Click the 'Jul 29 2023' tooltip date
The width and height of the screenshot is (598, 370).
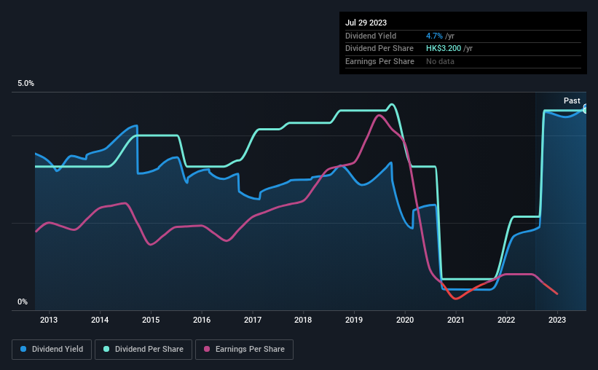[x=366, y=23]
